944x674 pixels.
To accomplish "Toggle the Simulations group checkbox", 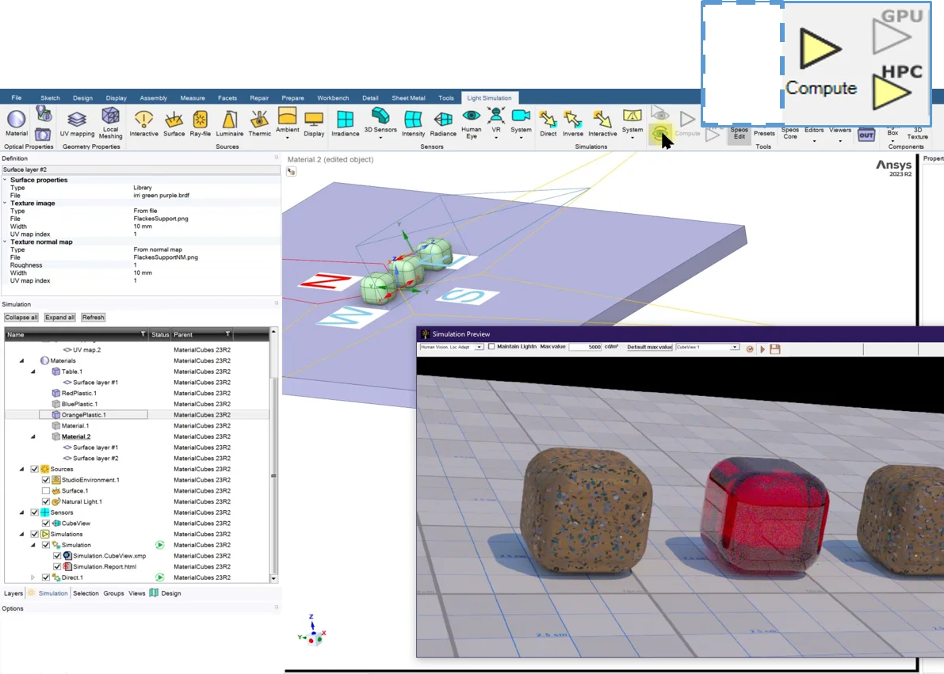I will point(34,534).
